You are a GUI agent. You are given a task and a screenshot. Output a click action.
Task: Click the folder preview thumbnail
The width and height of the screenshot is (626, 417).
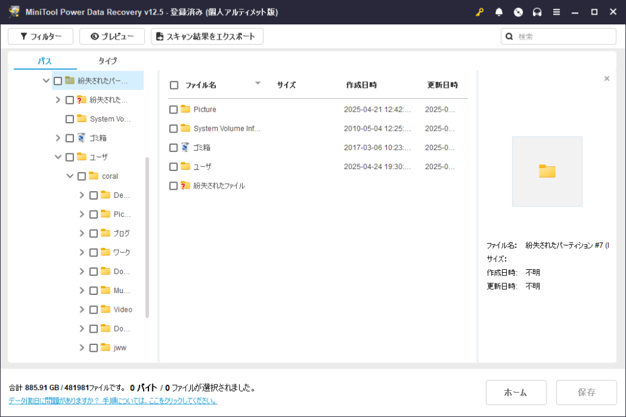pyautogui.click(x=547, y=172)
